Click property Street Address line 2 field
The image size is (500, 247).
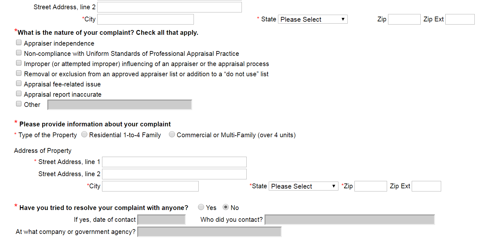pos(174,174)
